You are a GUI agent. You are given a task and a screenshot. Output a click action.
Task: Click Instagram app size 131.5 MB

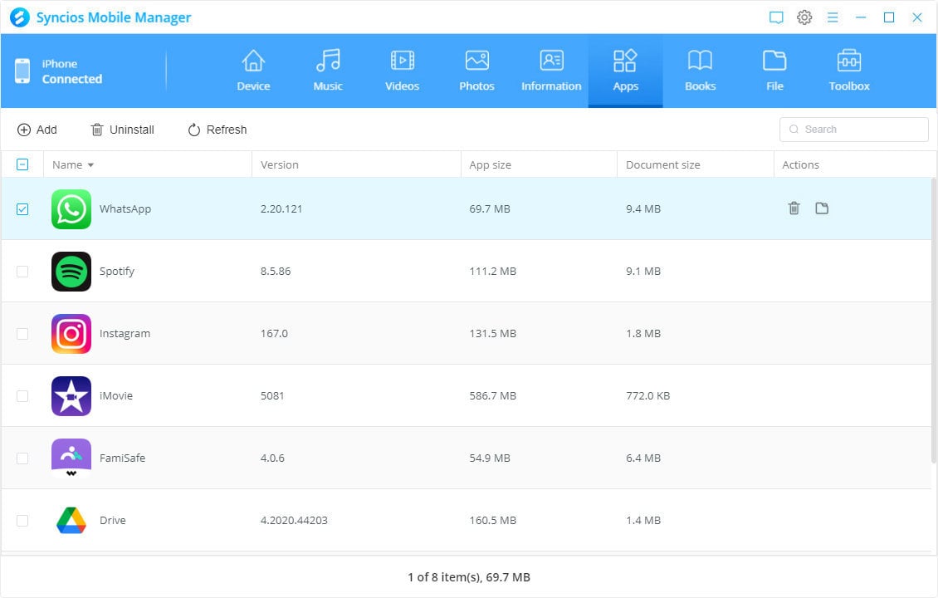tap(492, 333)
